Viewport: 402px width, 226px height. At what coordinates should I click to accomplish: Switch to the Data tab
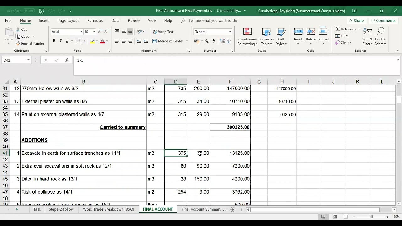(115, 20)
